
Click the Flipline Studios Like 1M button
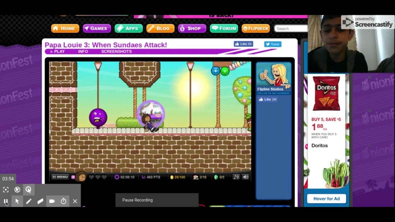click(268, 99)
